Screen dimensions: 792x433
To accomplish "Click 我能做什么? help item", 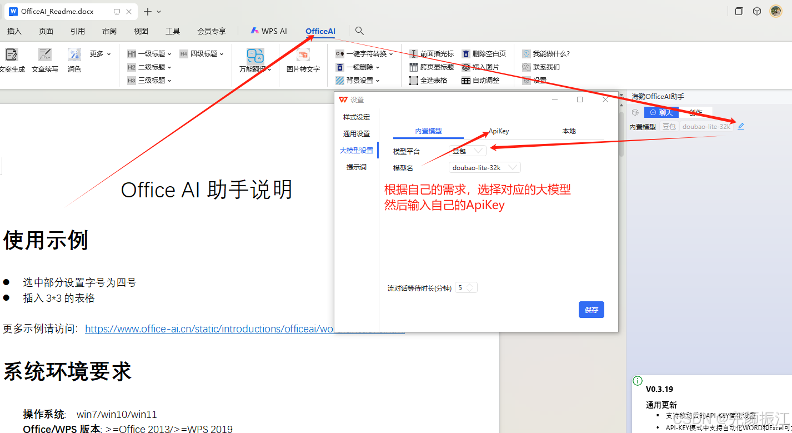I will 546,54.
